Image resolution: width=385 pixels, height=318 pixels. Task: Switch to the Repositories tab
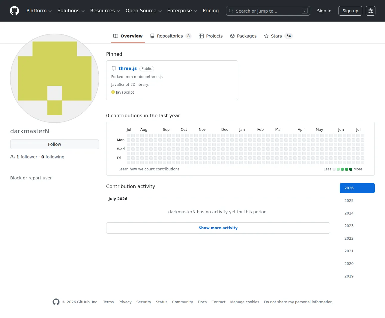(171, 36)
